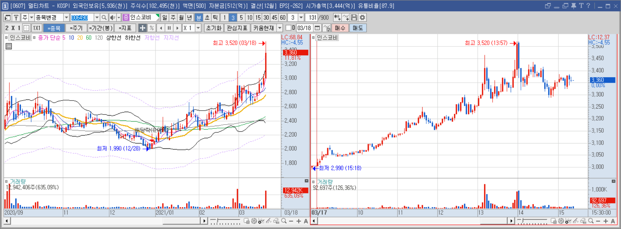Expand the 키움현재 dropdown arrow
The width and height of the screenshot is (621, 229).
[280, 28]
